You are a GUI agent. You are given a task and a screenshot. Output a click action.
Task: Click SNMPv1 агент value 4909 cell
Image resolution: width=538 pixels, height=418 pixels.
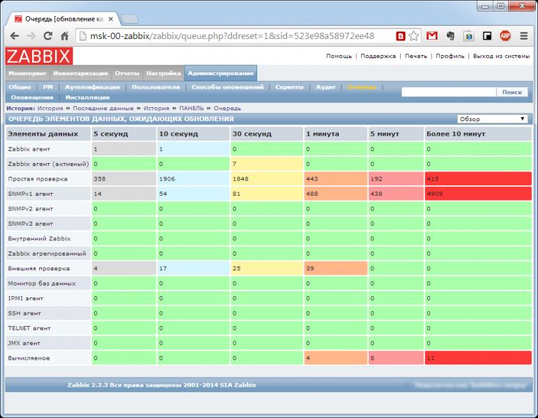(x=478, y=194)
